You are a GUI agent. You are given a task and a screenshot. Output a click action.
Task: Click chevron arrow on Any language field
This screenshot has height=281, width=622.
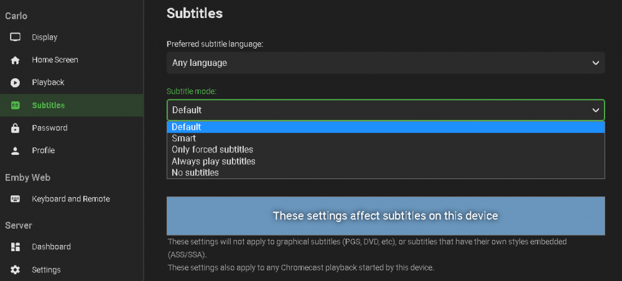(596, 63)
